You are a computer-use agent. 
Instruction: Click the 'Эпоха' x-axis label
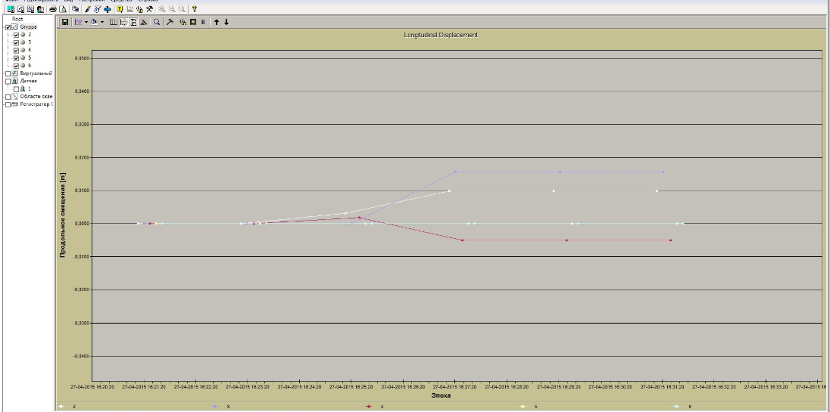441,395
